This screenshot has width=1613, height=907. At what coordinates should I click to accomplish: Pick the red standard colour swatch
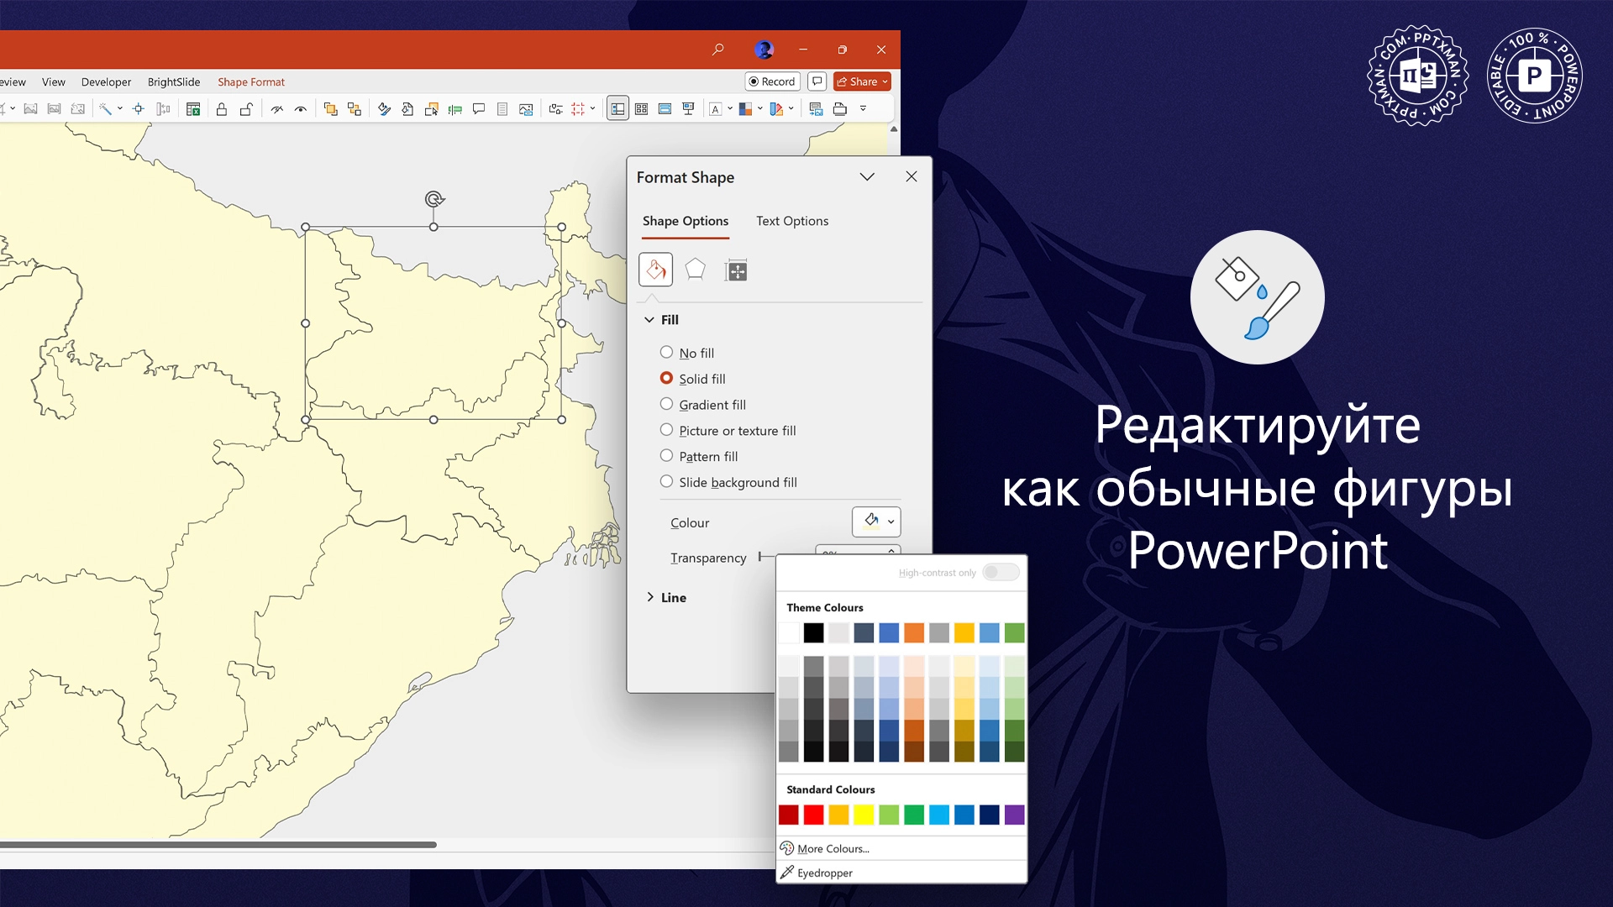(x=813, y=815)
